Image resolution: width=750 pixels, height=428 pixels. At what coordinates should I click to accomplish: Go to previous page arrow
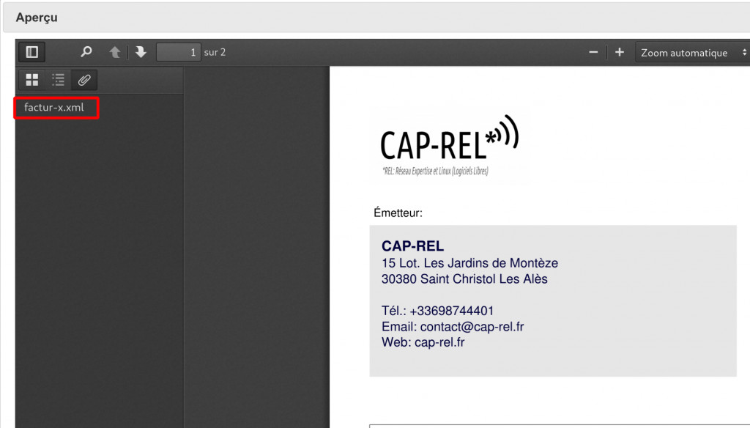point(115,52)
